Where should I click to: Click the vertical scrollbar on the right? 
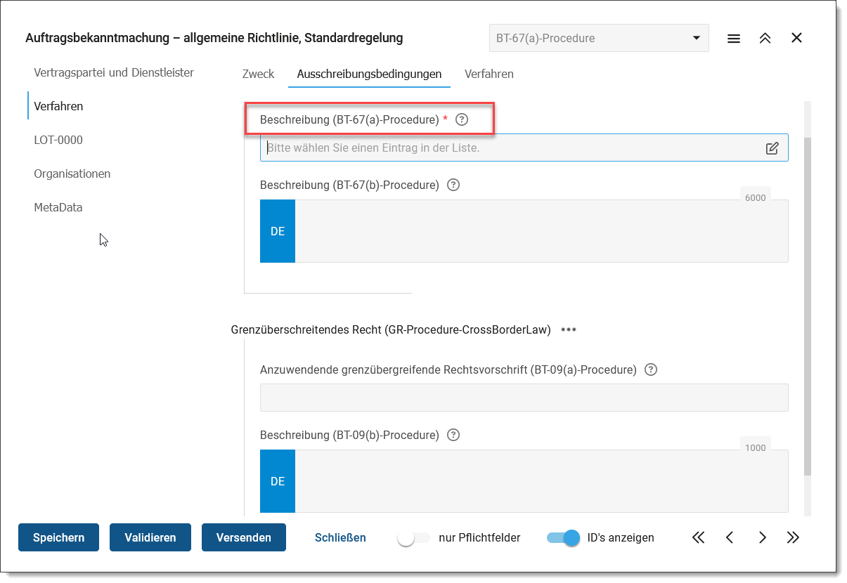click(x=807, y=302)
